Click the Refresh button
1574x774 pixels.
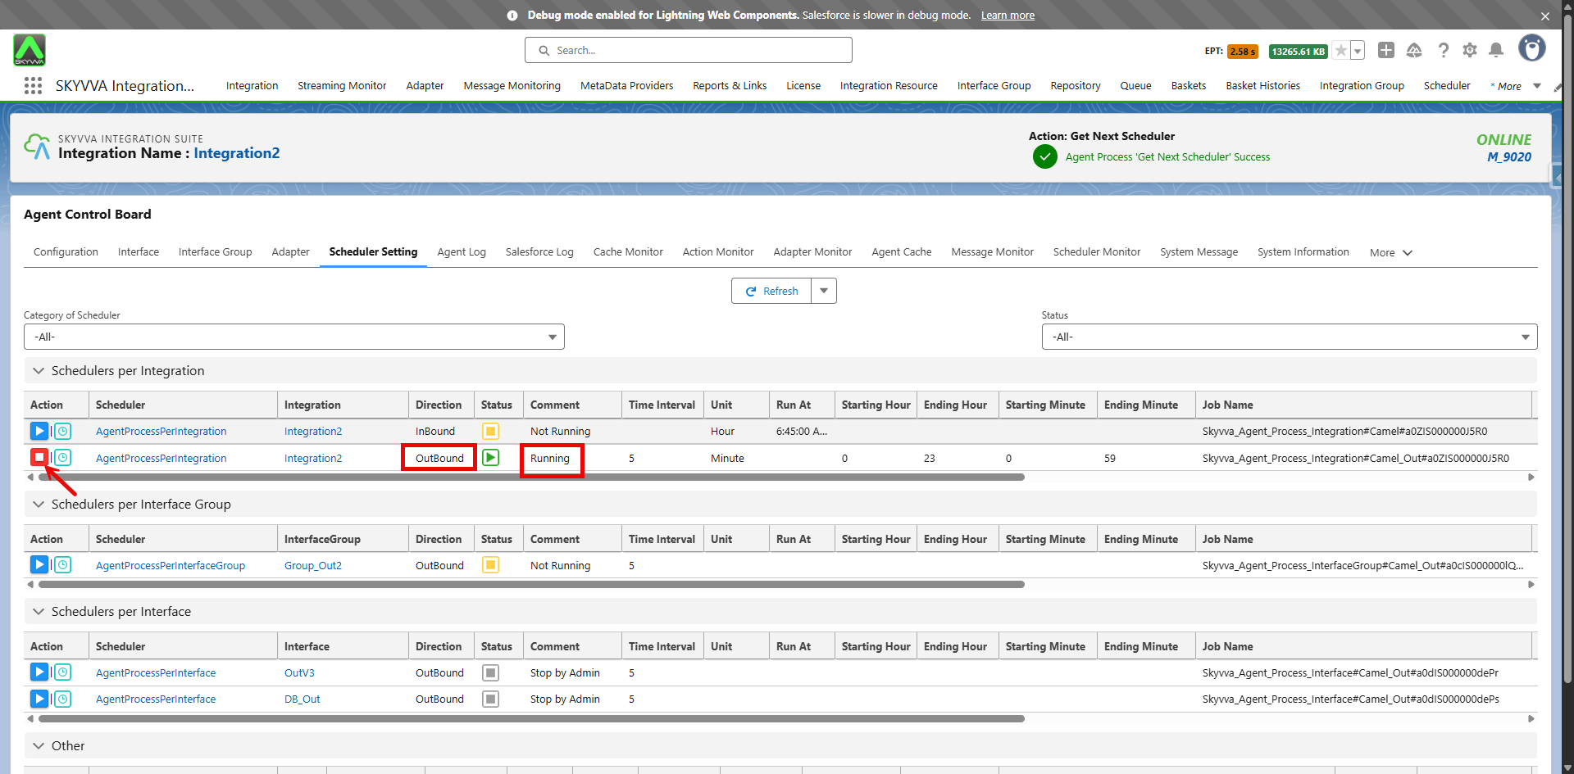771,291
